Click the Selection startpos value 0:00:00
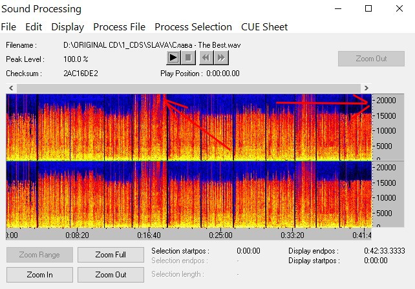This screenshot has width=415, height=289. point(248,251)
